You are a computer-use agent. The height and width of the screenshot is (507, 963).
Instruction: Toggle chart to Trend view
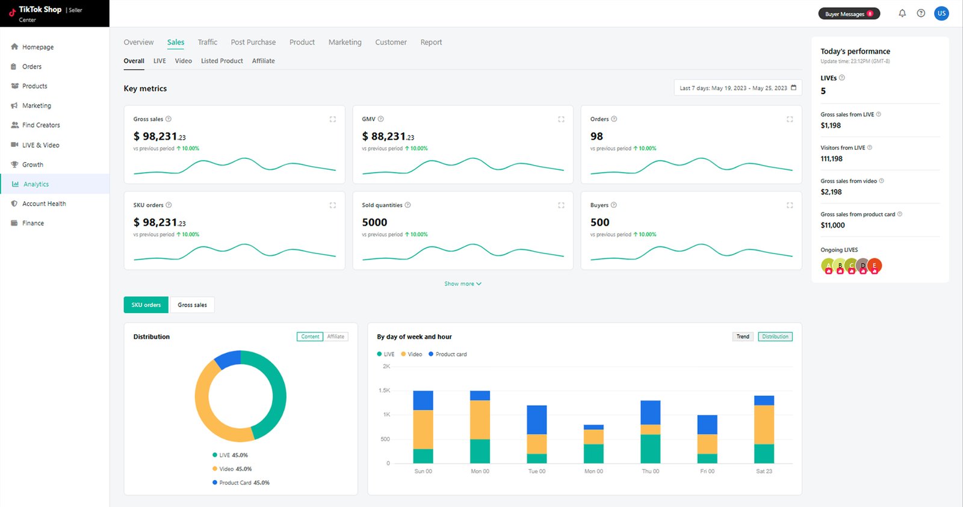click(x=743, y=337)
